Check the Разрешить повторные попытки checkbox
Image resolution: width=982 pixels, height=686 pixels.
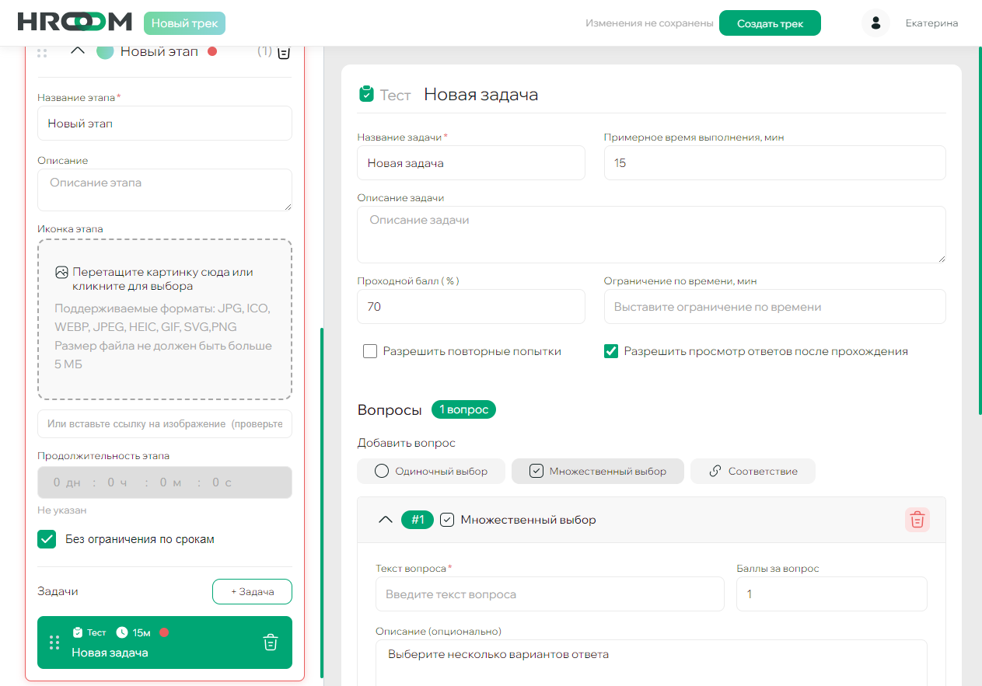coord(369,351)
